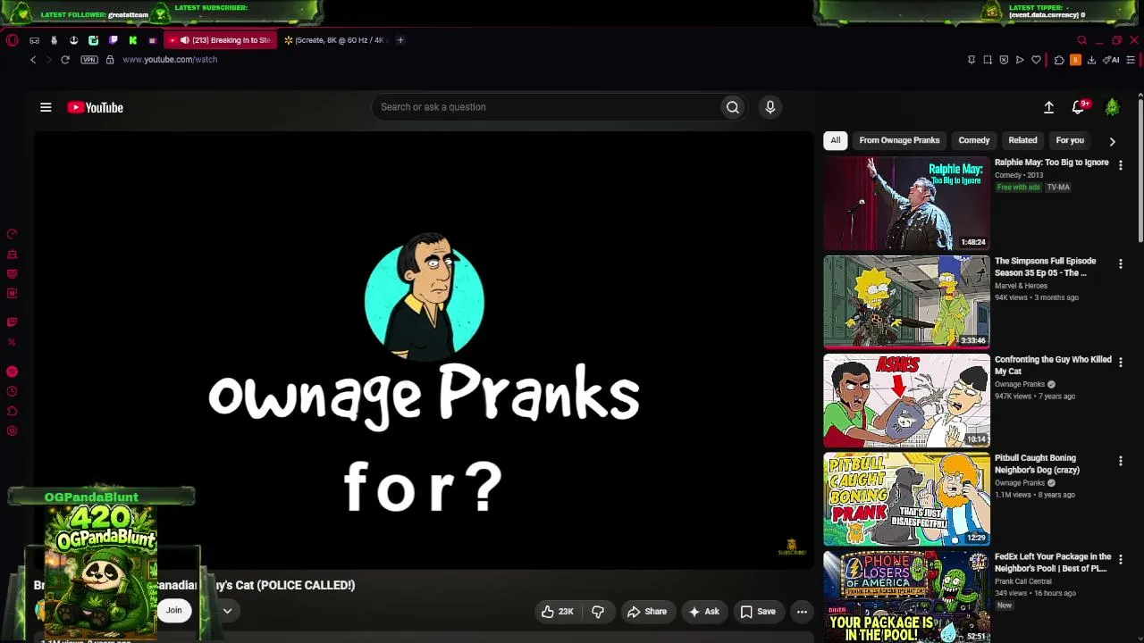This screenshot has width=1144, height=643.
Task: Open the browser AI assistant
Action: (x=1112, y=60)
